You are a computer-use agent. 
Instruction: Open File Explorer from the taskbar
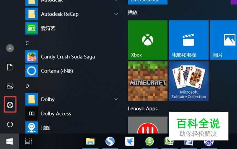coord(90,141)
